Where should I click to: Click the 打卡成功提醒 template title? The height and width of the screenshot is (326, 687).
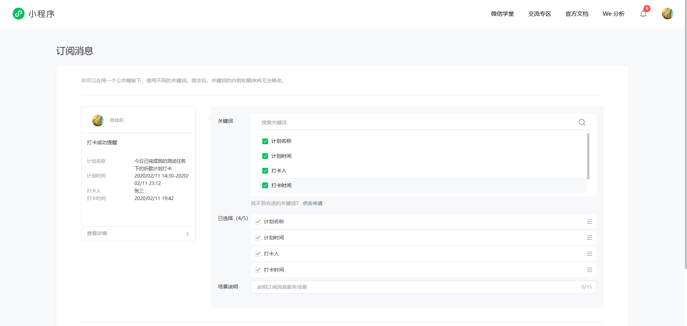tap(102, 142)
